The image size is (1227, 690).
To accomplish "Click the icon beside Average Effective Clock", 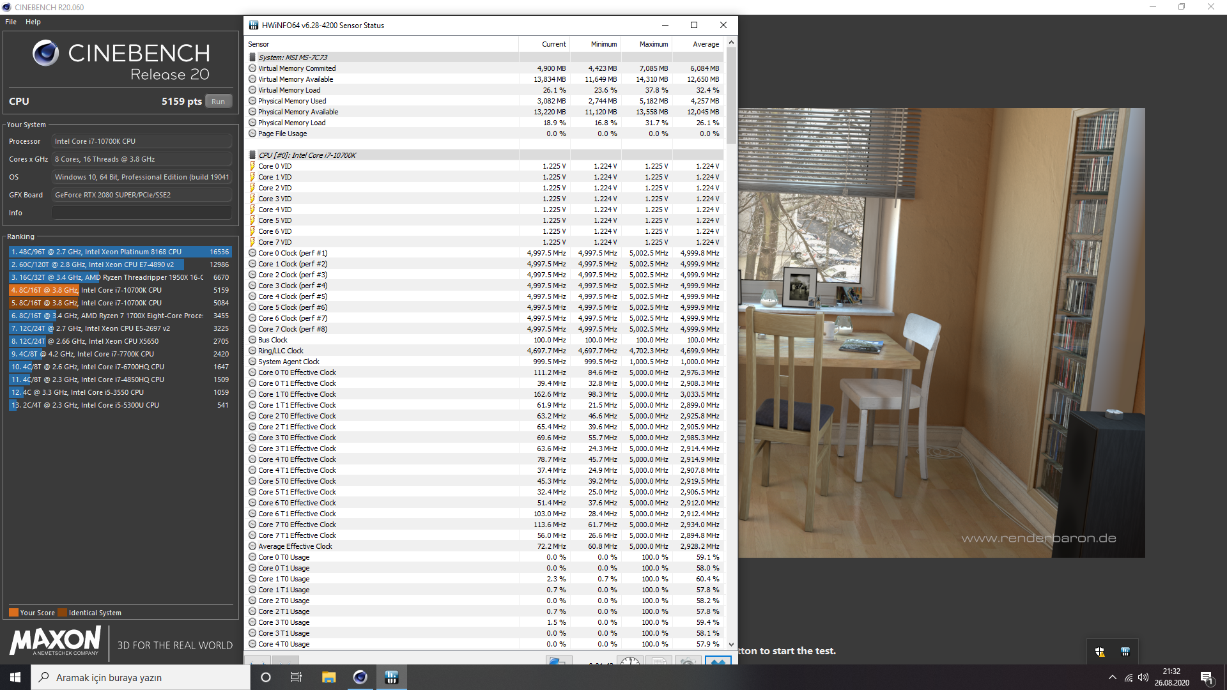I will point(252,546).
